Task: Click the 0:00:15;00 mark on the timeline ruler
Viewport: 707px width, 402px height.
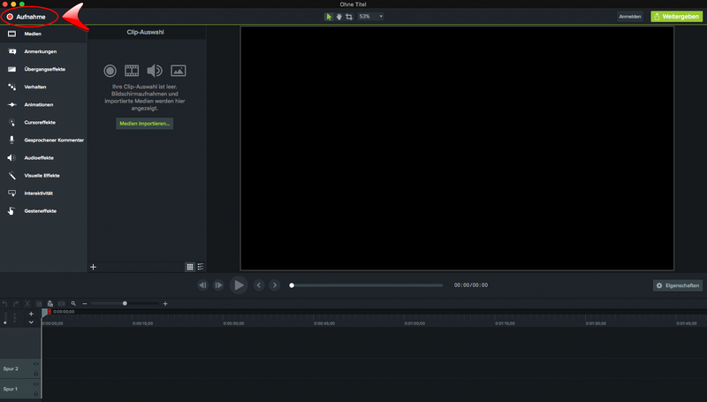Action: 142,323
